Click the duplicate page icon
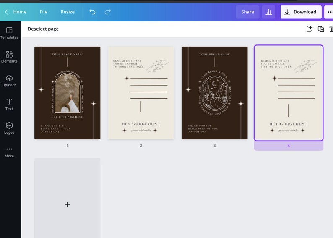The width and height of the screenshot is (333, 238). coord(321,29)
